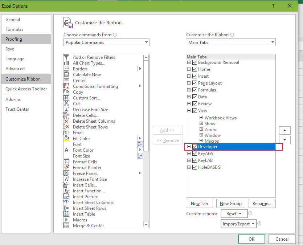The height and width of the screenshot is (245, 303).
Task: Select the Macros group under View
Action: [212, 141]
